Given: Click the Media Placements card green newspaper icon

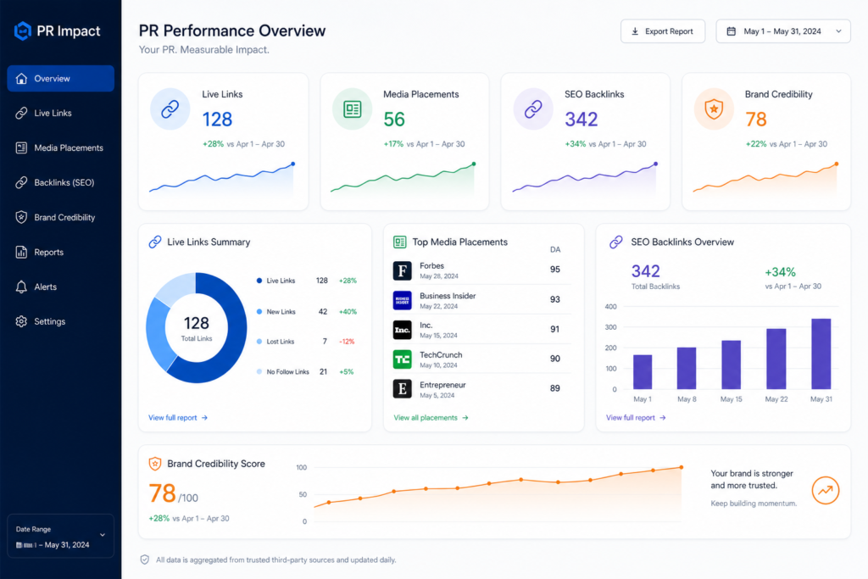Looking at the screenshot, I should click(352, 109).
